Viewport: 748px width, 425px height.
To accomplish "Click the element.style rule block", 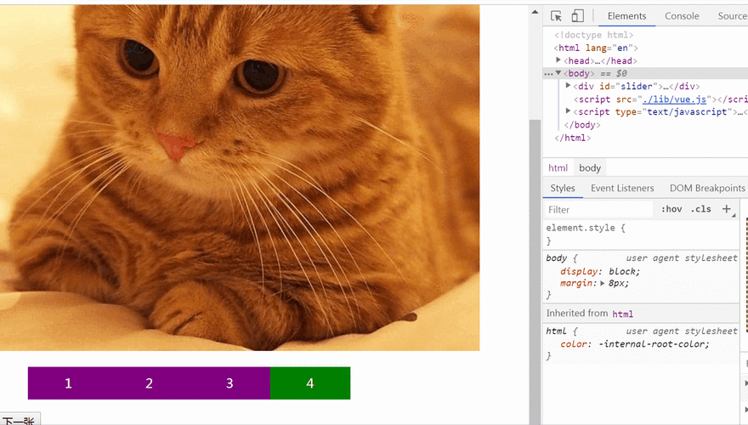I will [x=641, y=235].
